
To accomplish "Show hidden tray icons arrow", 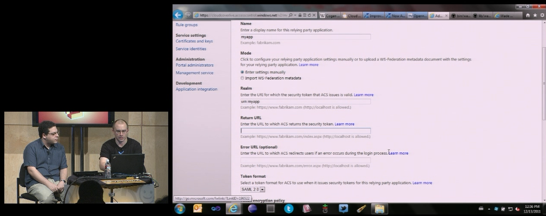I will pos(489,209).
